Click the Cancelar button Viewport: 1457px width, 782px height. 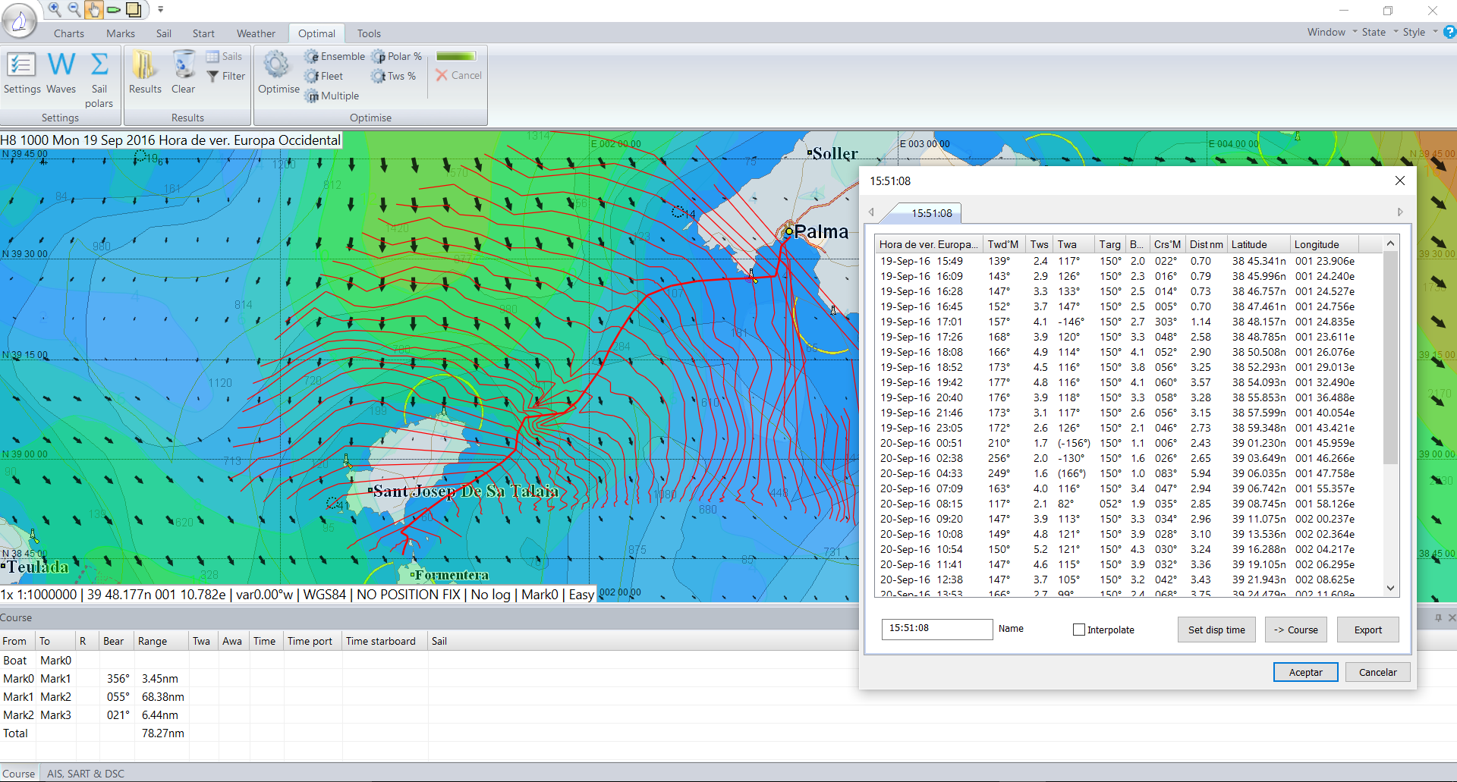1377,672
